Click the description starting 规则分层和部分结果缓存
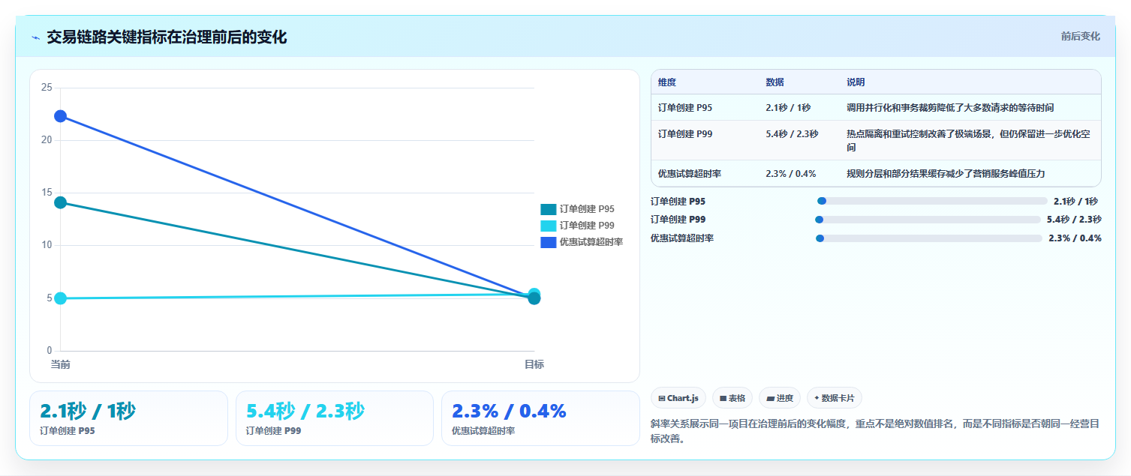The height and width of the screenshot is (476, 1131). coord(946,174)
